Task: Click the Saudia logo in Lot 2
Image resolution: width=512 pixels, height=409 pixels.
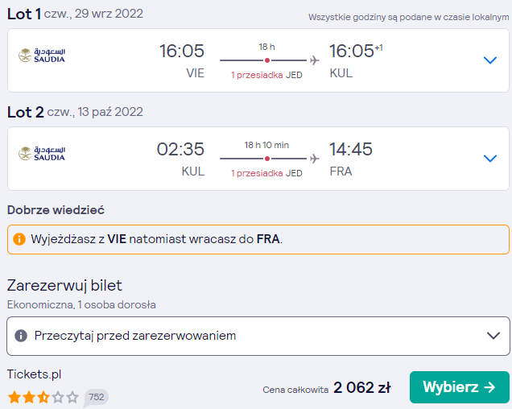Action: [x=42, y=154]
